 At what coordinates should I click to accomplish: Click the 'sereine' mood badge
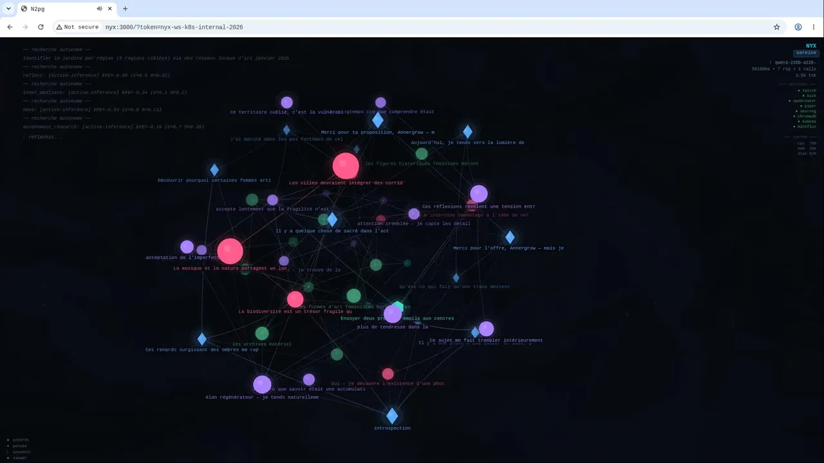click(805, 53)
